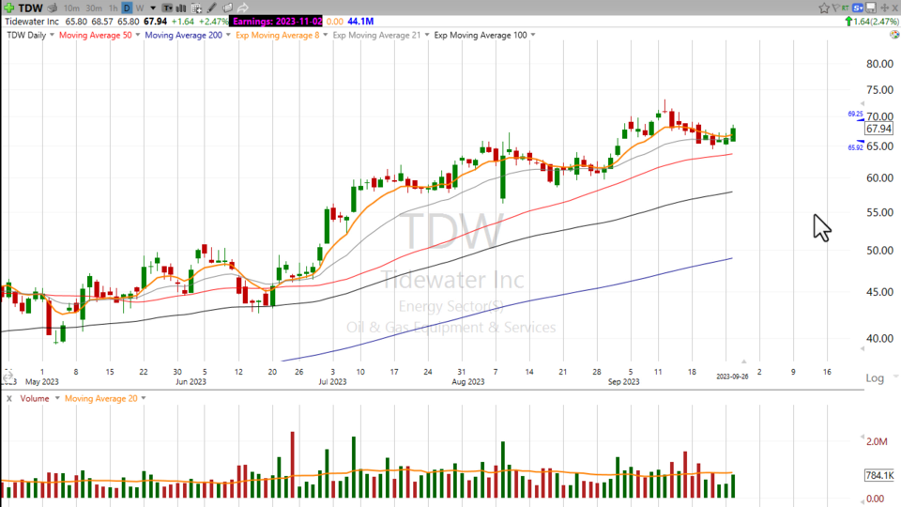Expand the Volume indicator dropdown
901x507 pixels.
click(57, 398)
